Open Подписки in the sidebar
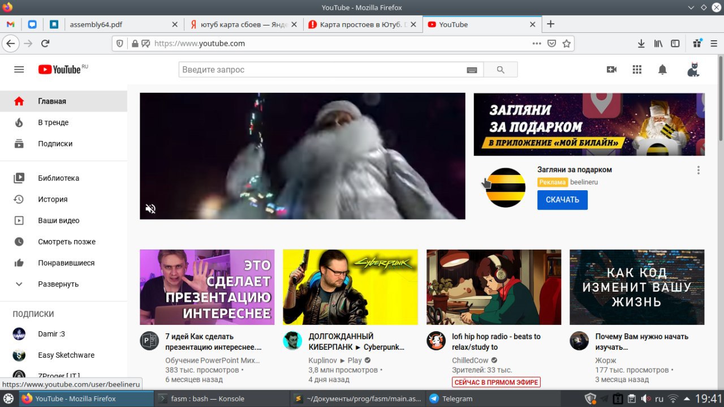This screenshot has height=407, width=724. coord(63,144)
